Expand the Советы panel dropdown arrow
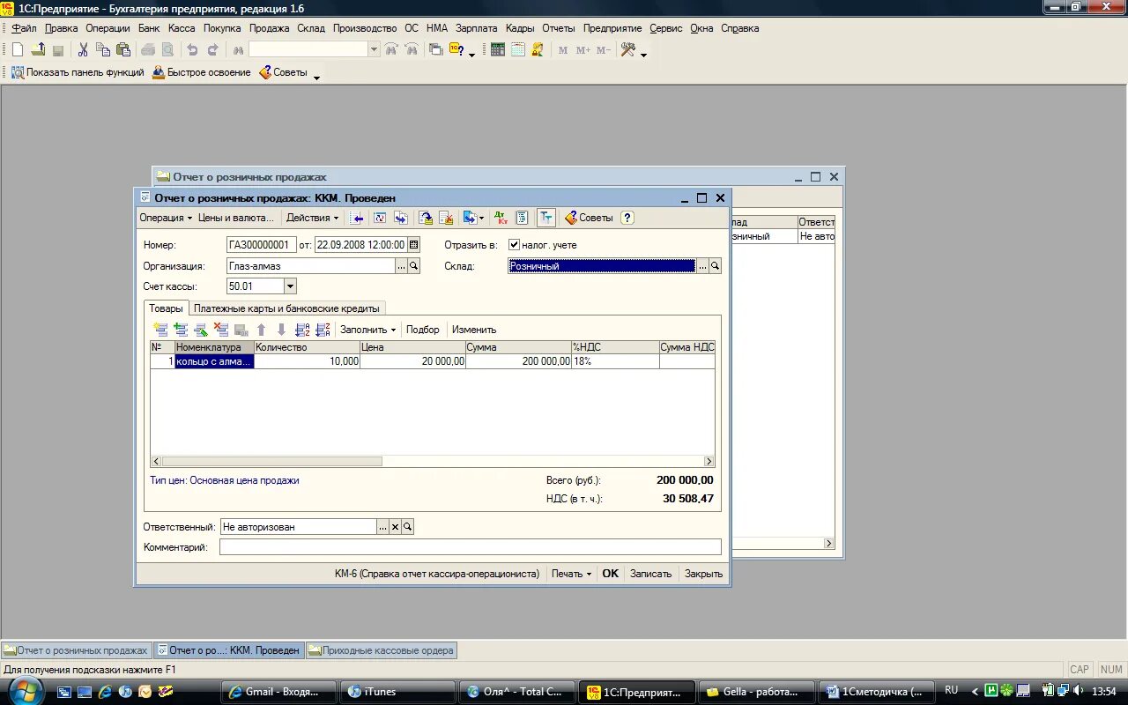This screenshot has height=705, width=1128. tap(316, 77)
